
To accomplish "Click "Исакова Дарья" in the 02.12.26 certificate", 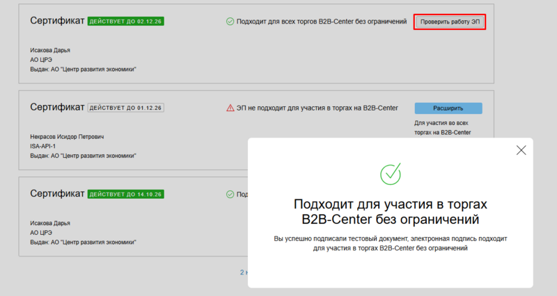I will (50, 50).
